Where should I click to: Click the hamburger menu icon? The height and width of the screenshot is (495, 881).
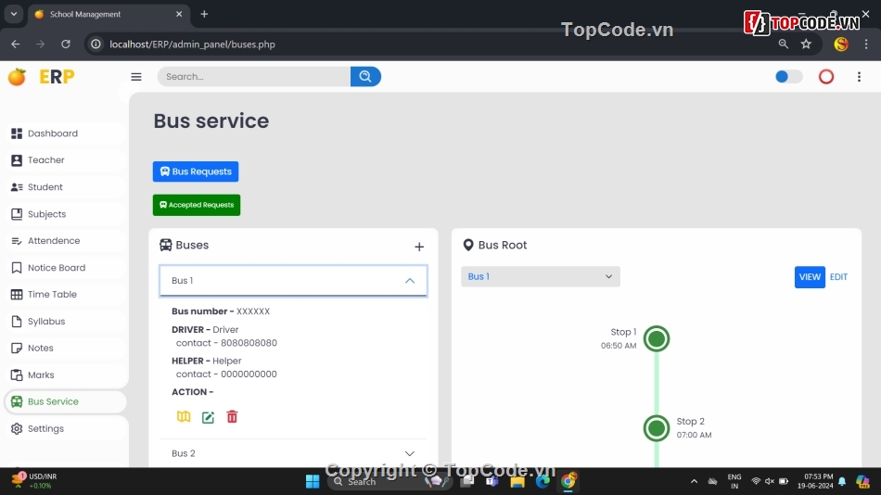(x=136, y=77)
